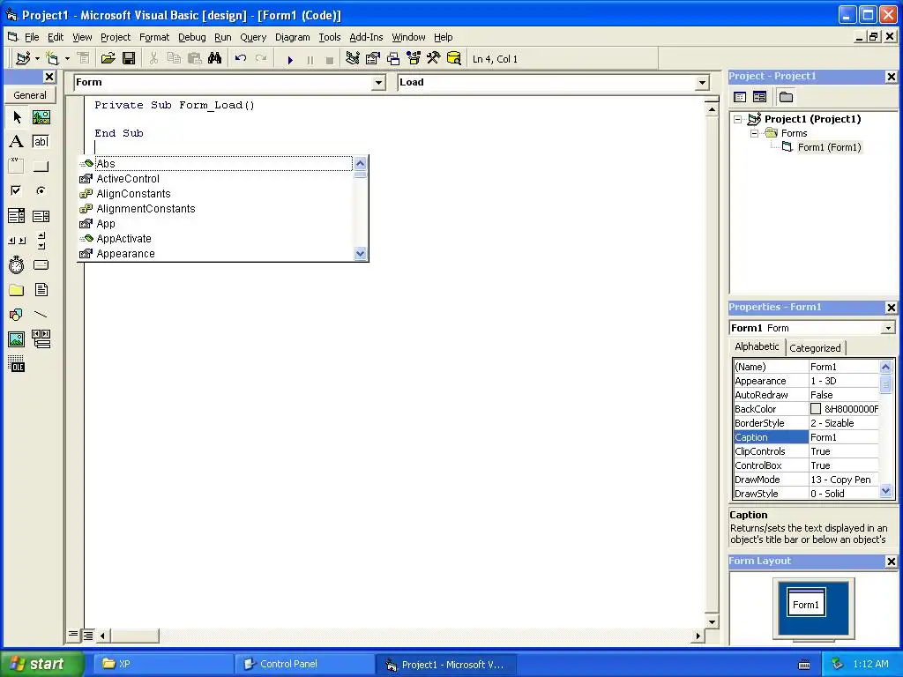Click the Add Standard EXE Project toolbar icon
This screenshot has height=677, width=903.
24,59
